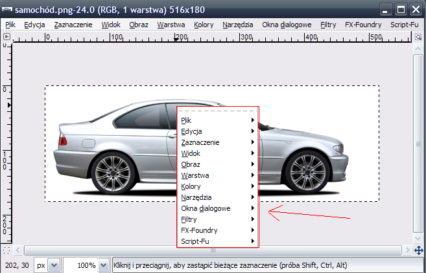This screenshot has width=426, height=273.
Task: Click the horizontal scrollbar left arrow
Action: pyautogui.click(x=18, y=250)
